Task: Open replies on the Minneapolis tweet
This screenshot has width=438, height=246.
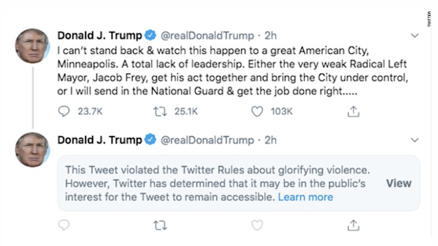Action: [64, 111]
